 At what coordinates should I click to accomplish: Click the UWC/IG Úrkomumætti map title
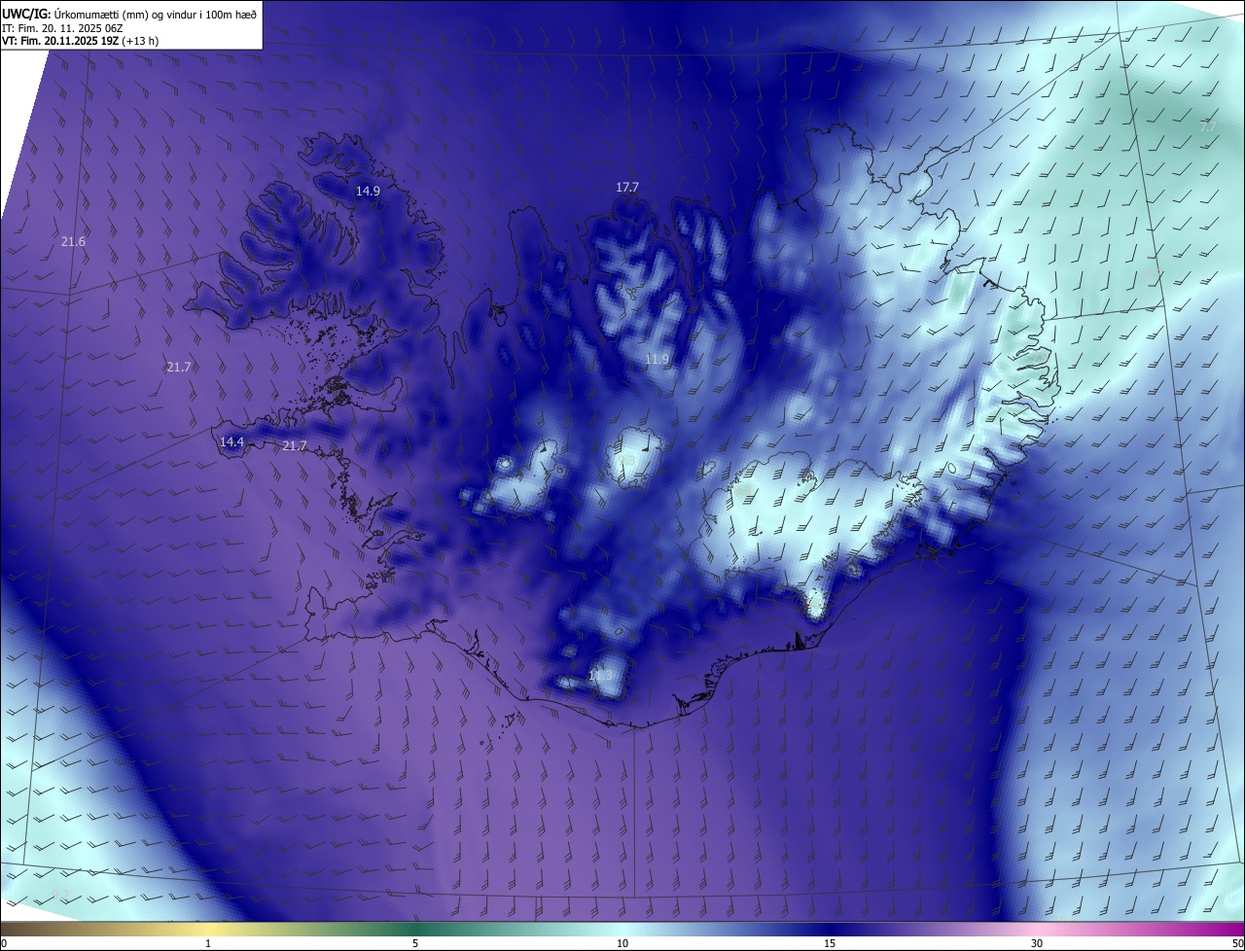tap(129, 13)
